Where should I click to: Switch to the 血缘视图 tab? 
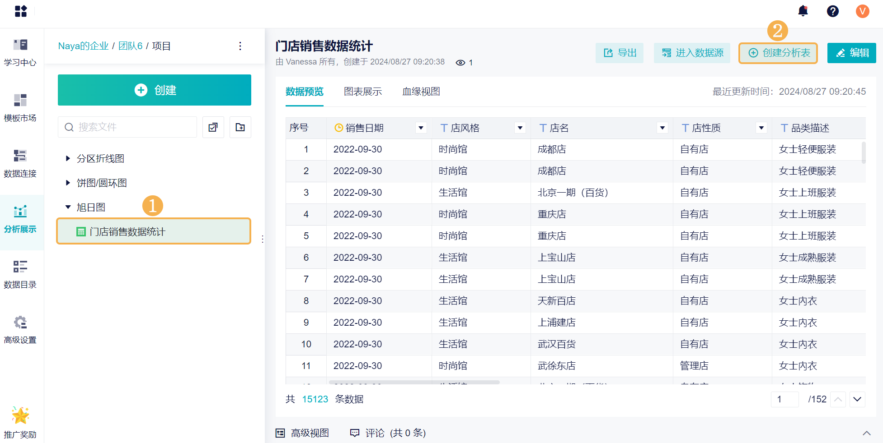pos(421,92)
